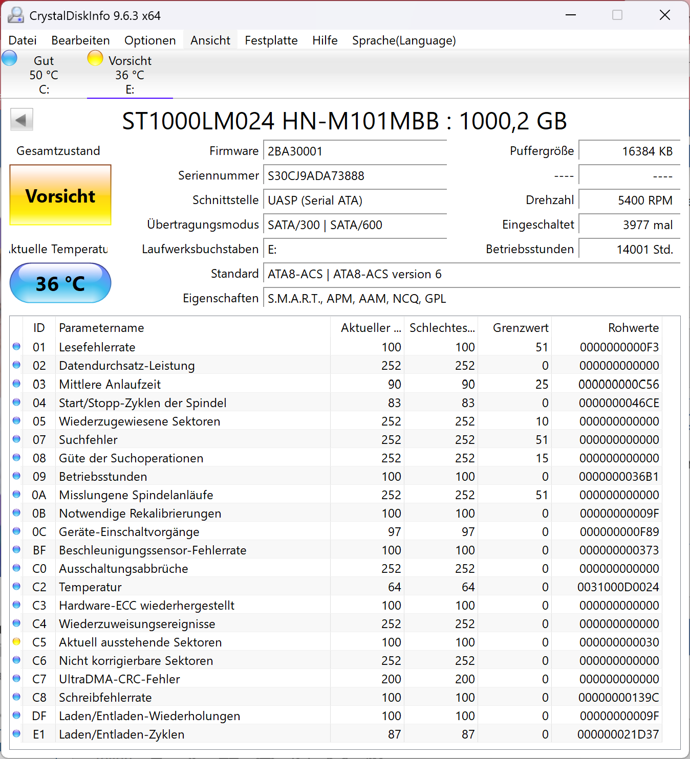Click the status dot of Beschleunigungssensor-Fehlerrate row

tap(16, 549)
